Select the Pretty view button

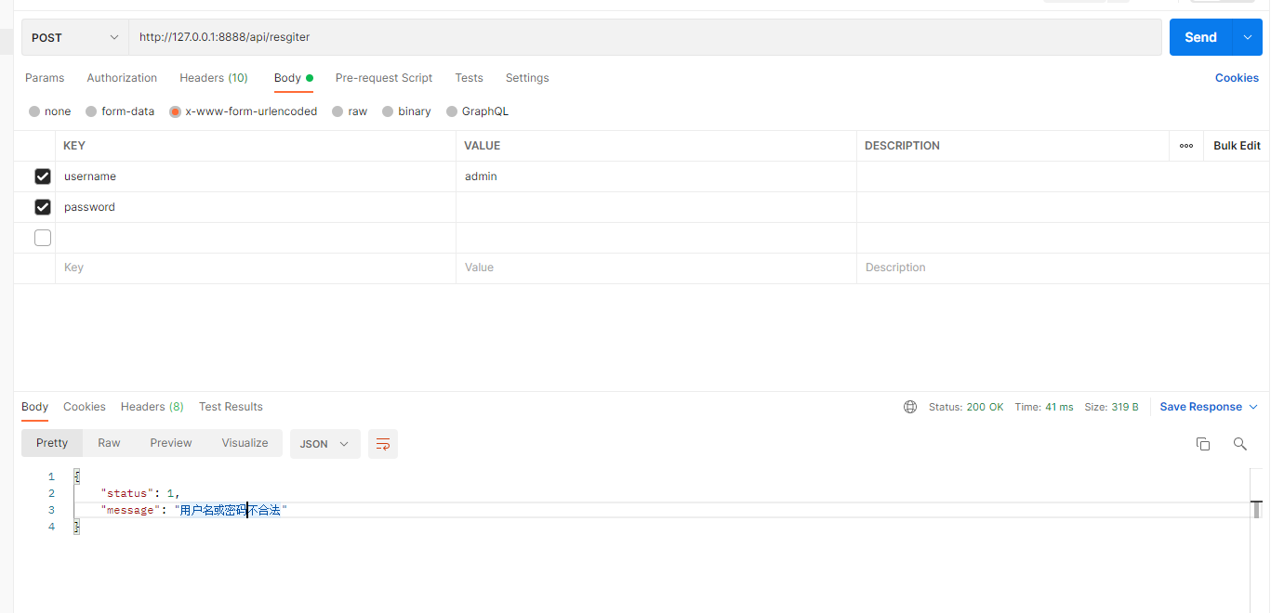point(52,443)
